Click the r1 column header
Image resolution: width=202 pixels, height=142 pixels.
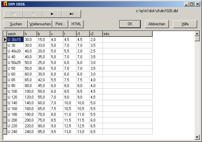[83, 34]
